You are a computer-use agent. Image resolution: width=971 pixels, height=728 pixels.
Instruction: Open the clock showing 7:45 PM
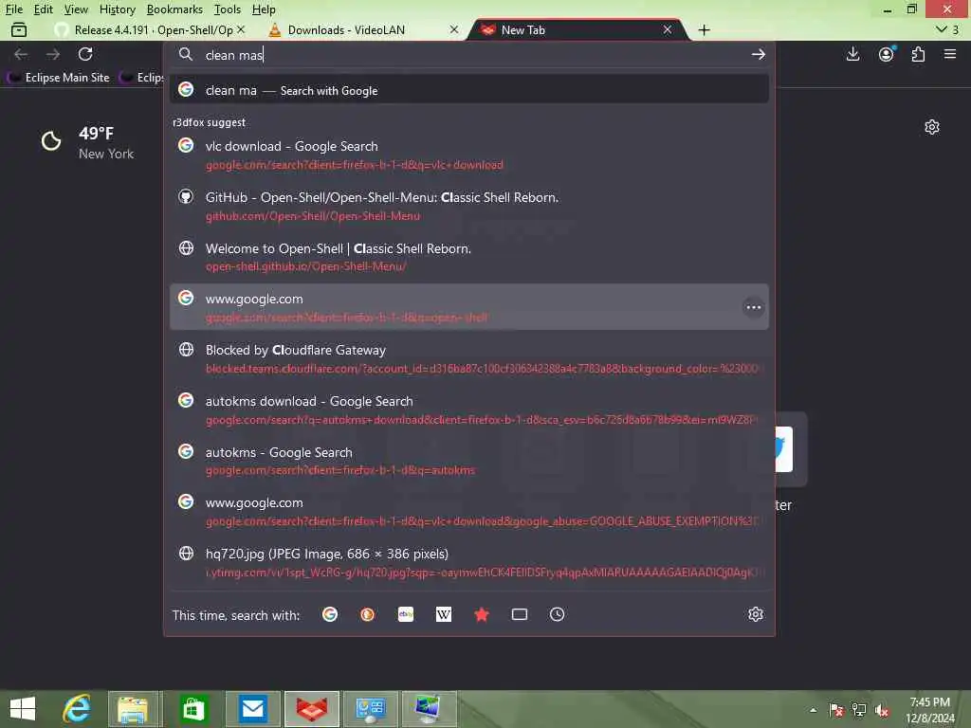(x=929, y=709)
